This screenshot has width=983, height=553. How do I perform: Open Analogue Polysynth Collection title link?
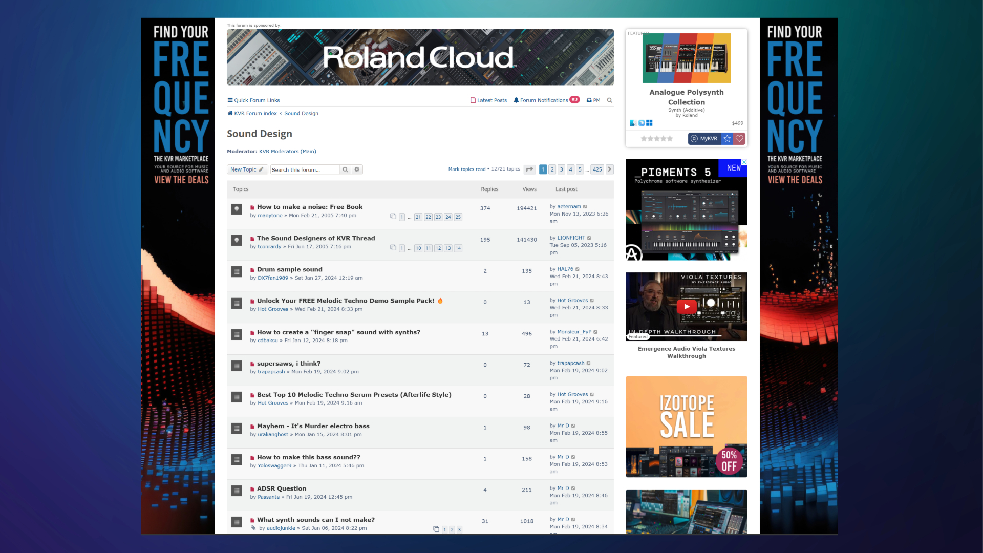(687, 97)
